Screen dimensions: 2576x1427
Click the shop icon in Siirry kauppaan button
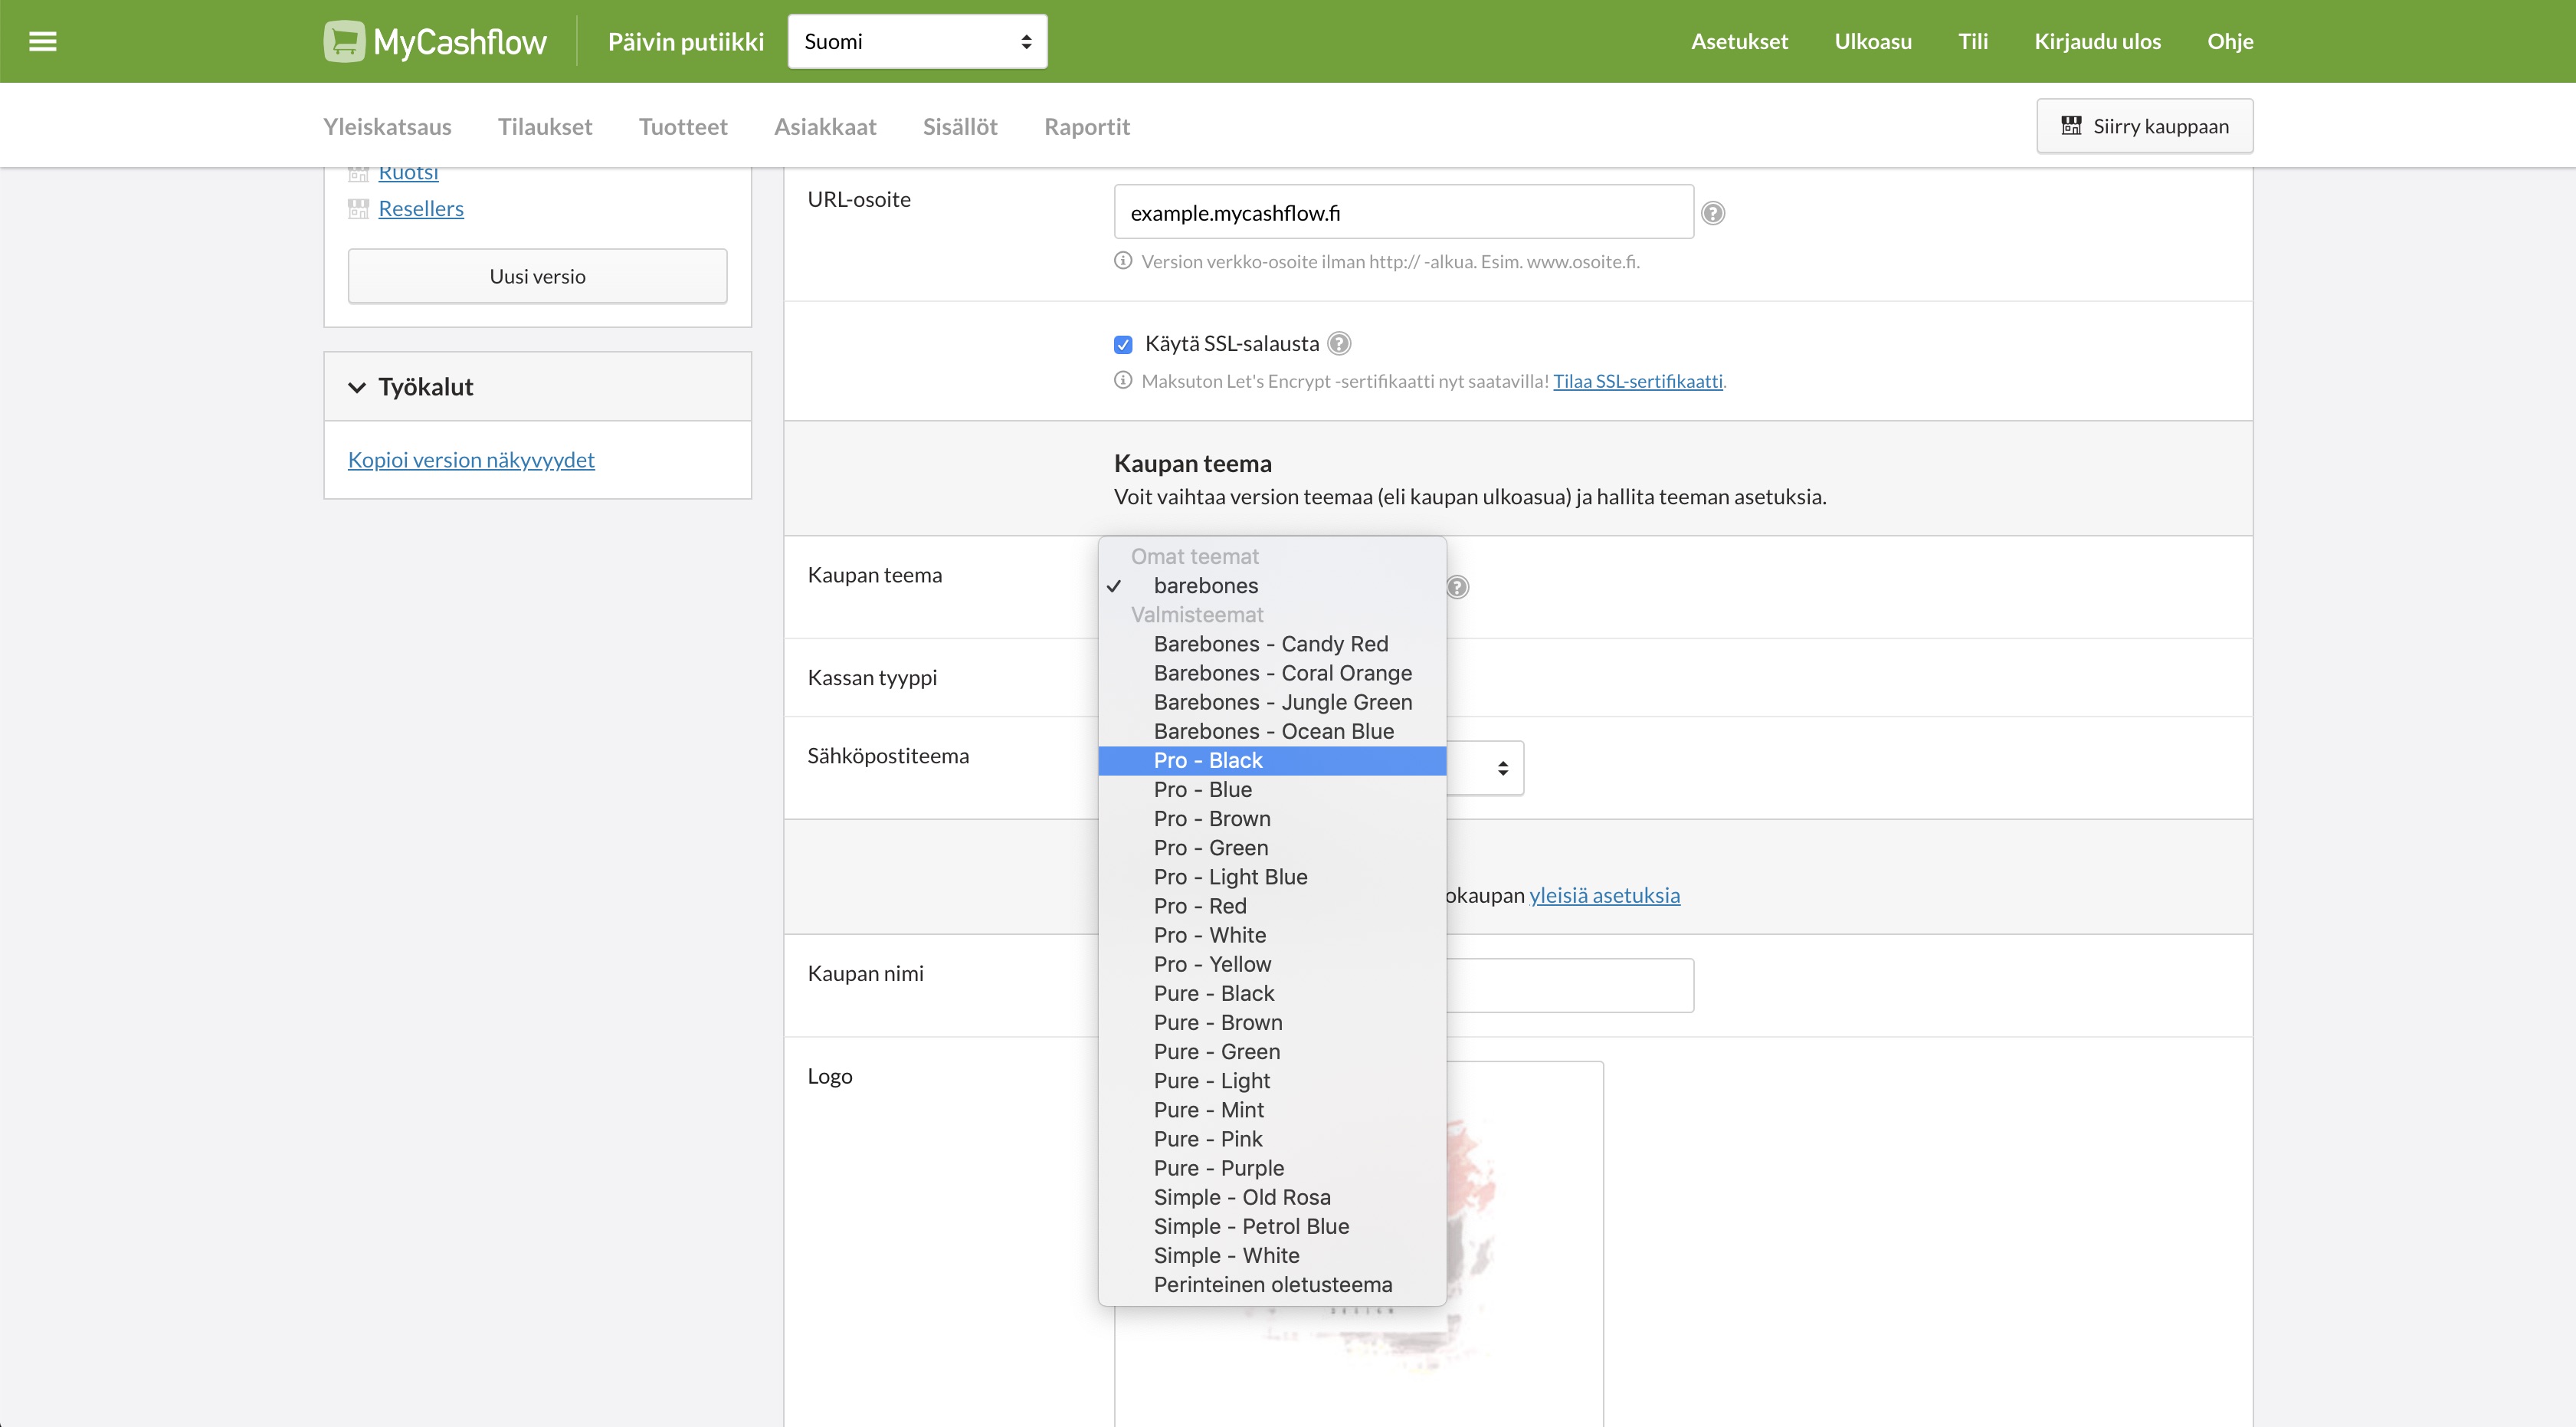(x=2071, y=126)
